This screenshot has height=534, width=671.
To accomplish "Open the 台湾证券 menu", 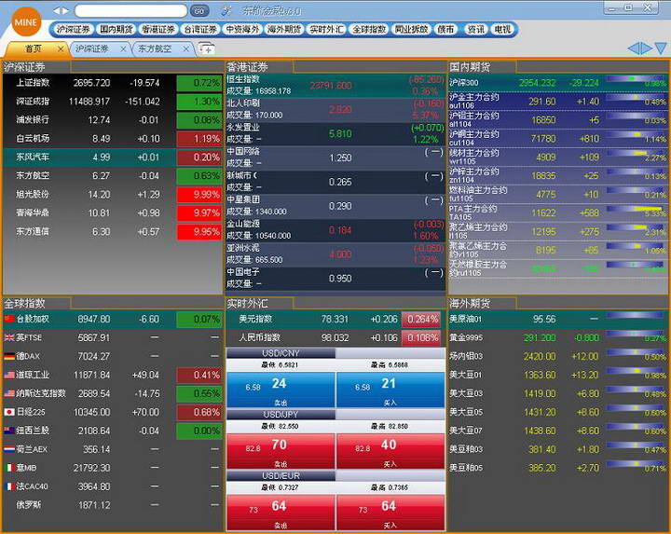I will [x=200, y=30].
